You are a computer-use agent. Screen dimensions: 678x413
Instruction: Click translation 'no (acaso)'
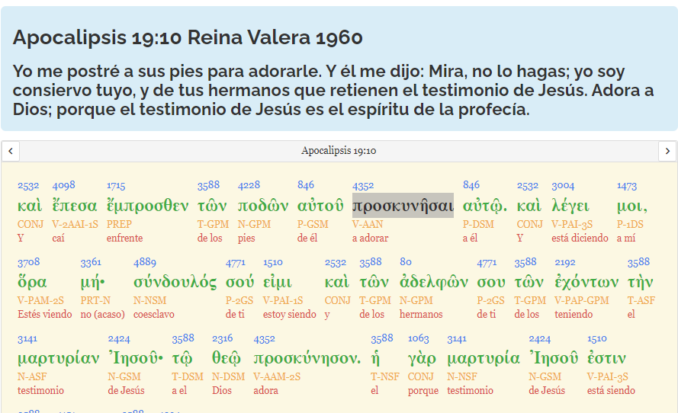pos(102,314)
